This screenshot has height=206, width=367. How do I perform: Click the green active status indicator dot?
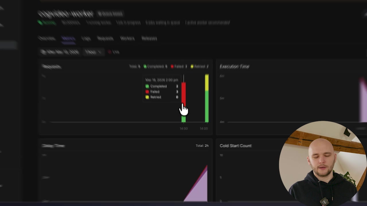tap(40, 23)
